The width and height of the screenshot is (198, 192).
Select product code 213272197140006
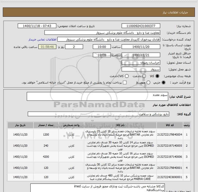tap(170, 157)
